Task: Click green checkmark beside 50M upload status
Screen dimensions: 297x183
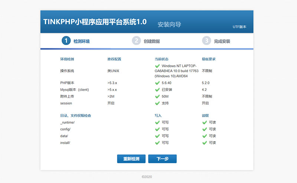Action: pyautogui.click(x=157, y=96)
